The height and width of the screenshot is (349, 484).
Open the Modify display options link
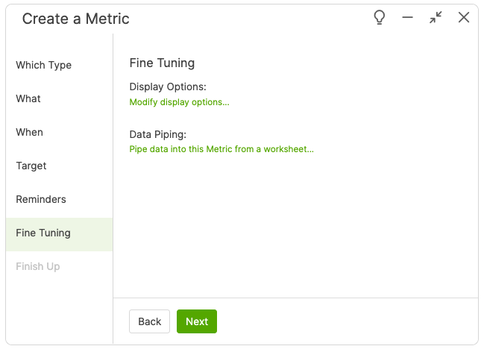(179, 102)
